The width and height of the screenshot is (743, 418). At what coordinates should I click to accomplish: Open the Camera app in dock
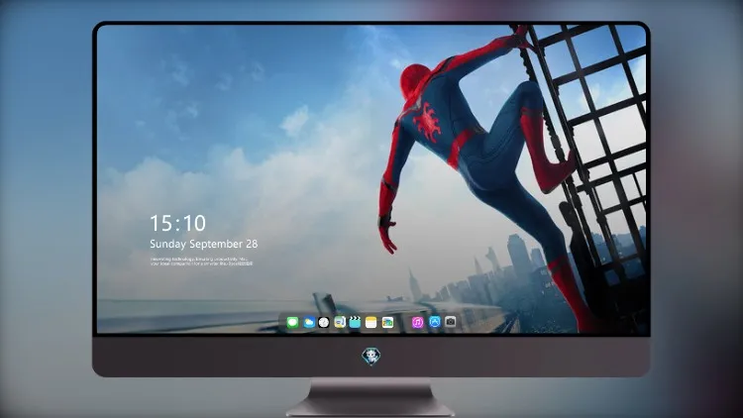450,322
